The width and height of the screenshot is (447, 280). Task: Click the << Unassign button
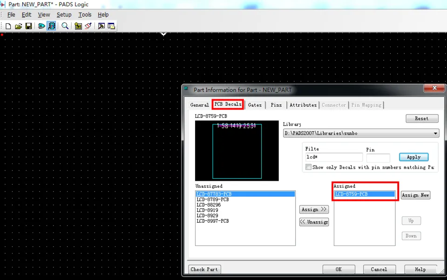[x=314, y=222]
